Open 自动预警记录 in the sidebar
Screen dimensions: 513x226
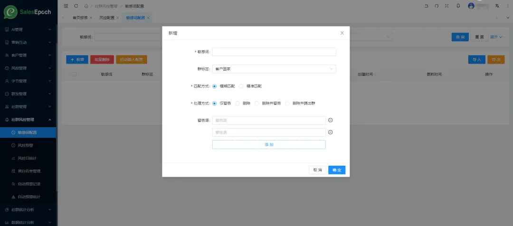point(28,184)
